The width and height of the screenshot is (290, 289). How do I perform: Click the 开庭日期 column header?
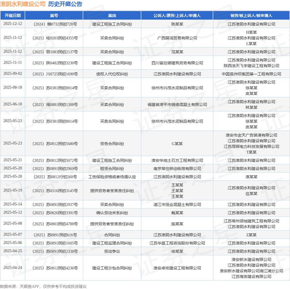12,16
